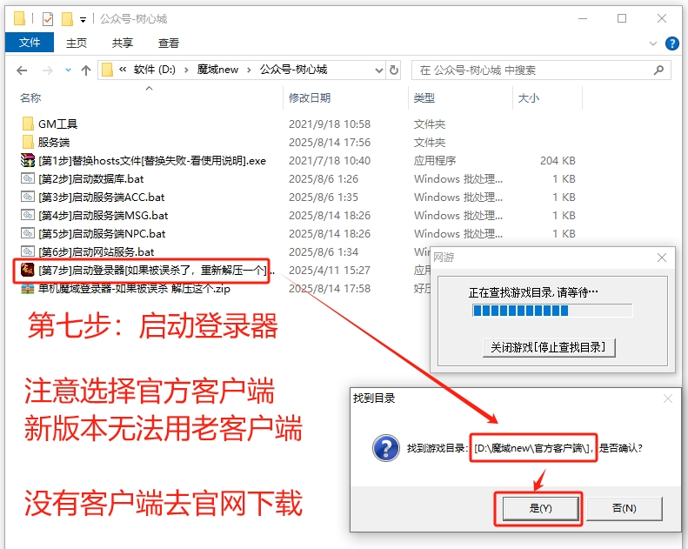
Task: Select the 启动服务端ACC.bat file icon
Action: (x=28, y=197)
